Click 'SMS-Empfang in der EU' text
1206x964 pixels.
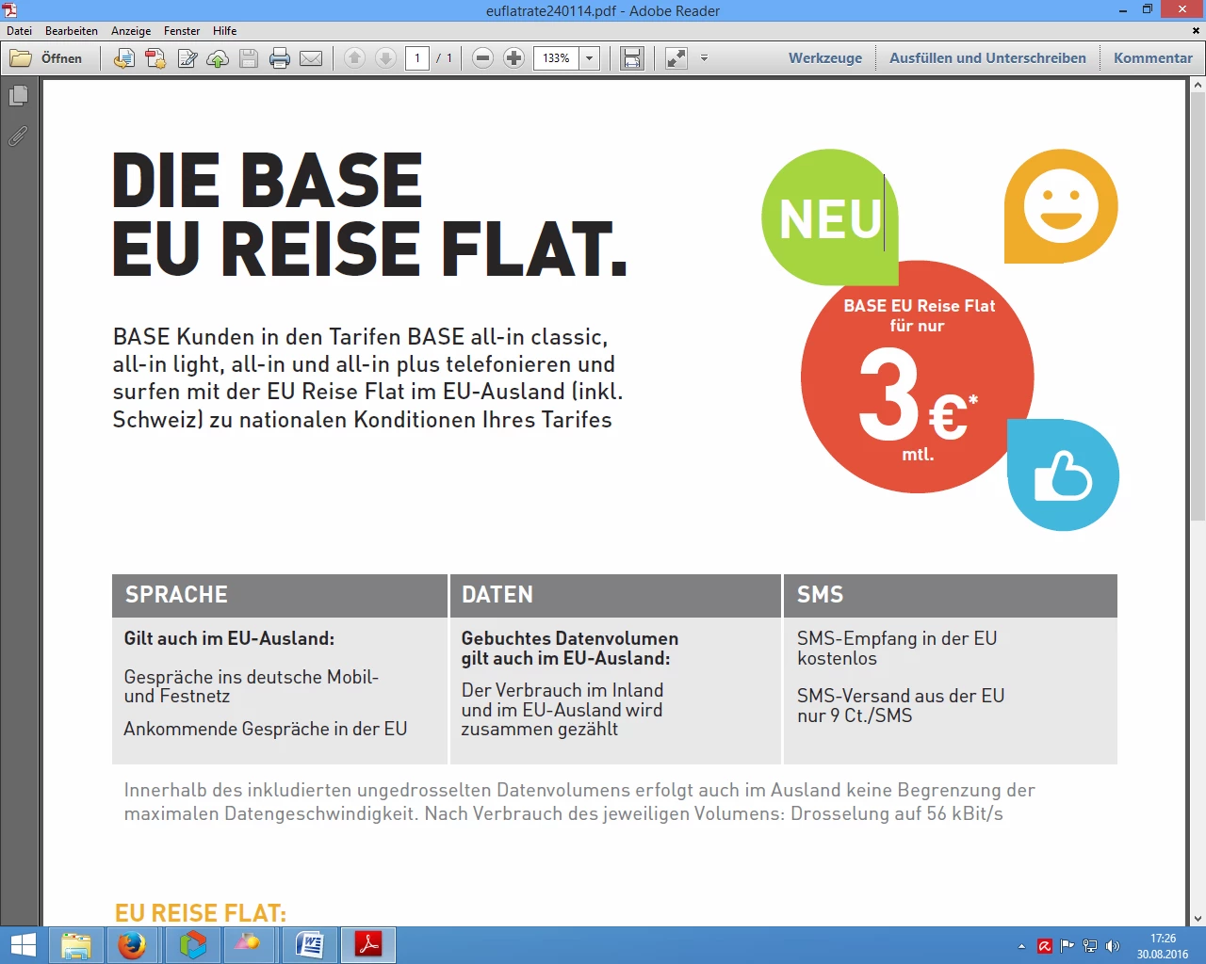pyautogui.click(x=897, y=638)
